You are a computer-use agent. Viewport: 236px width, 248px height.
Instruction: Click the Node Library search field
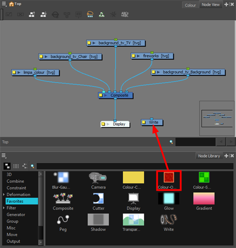[x=135, y=166]
